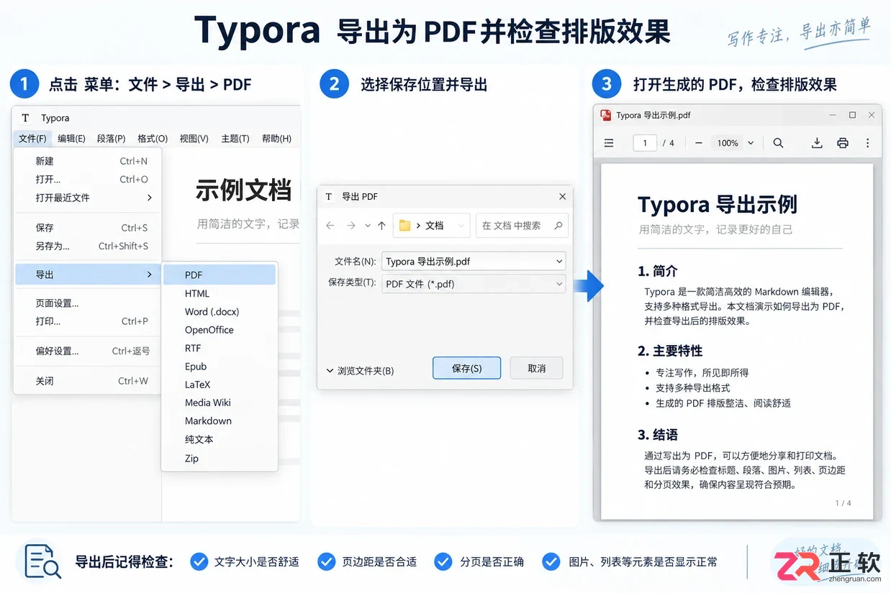Maximize the PDF viewer window
891x593 pixels.
852,115
